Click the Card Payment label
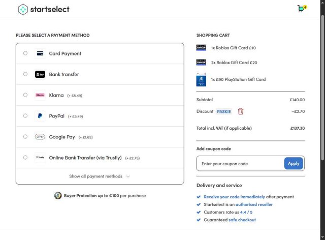The width and height of the screenshot is (325, 240). [x=65, y=53]
